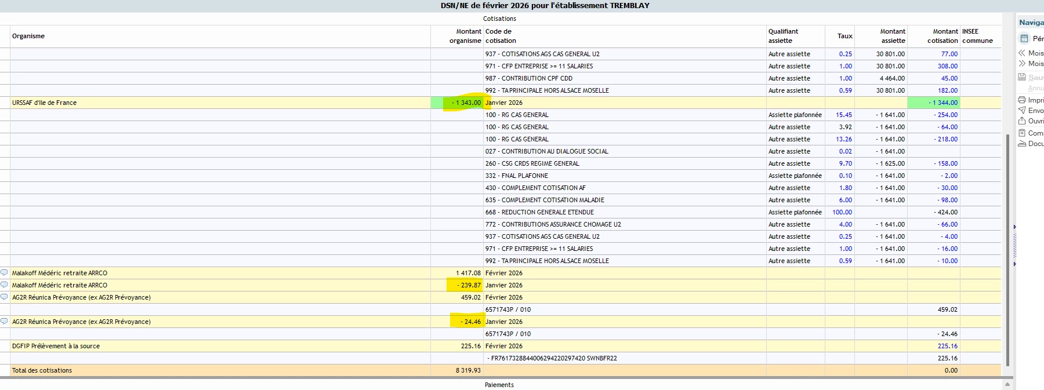Click '668 - REDUCTION GENERALE ETENDUE' code
The width and height of the screenshot is (1044, 390).
coord(539,212)
